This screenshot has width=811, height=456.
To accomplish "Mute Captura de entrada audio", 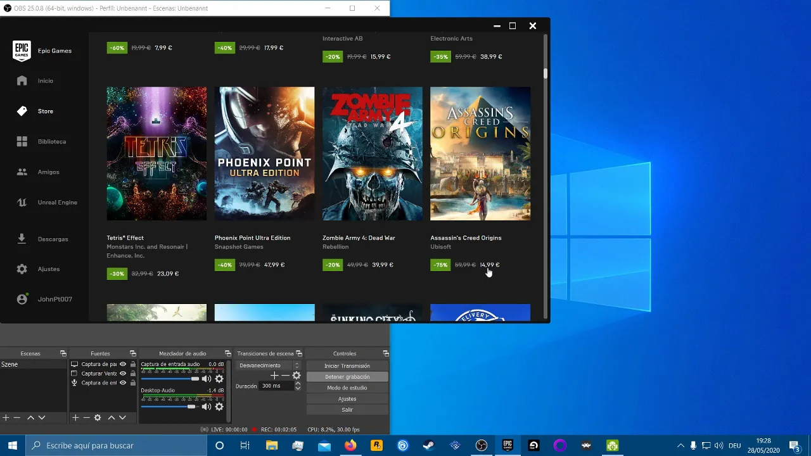I will click(x=206, y=379).
